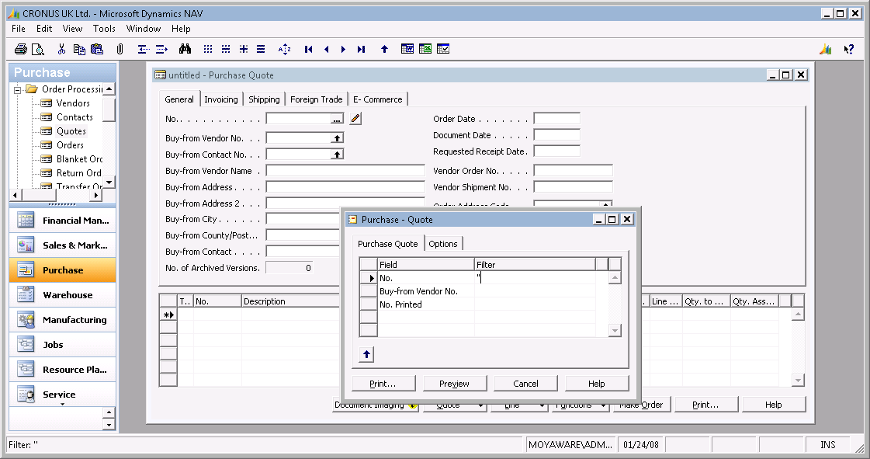This screenshot has height=459, width=870.
Task: Click the pencil comment icon beside No. field
Action: pos(355,118)
